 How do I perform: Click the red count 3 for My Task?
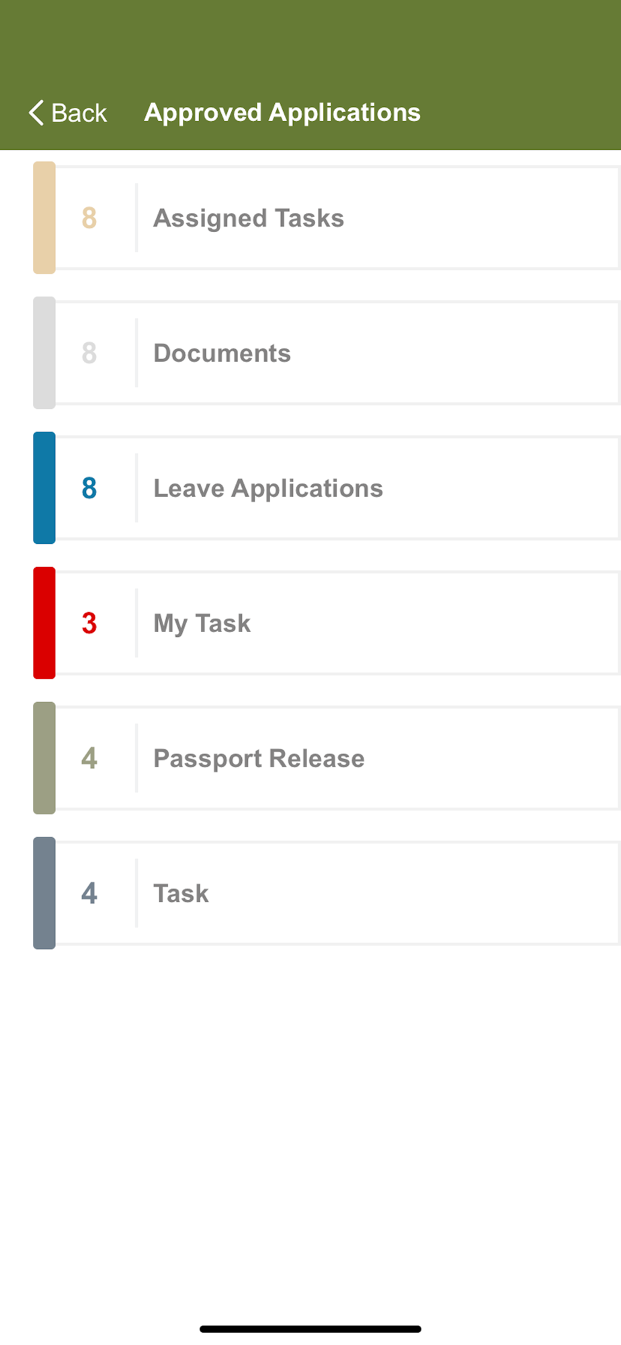coord(89,623)
